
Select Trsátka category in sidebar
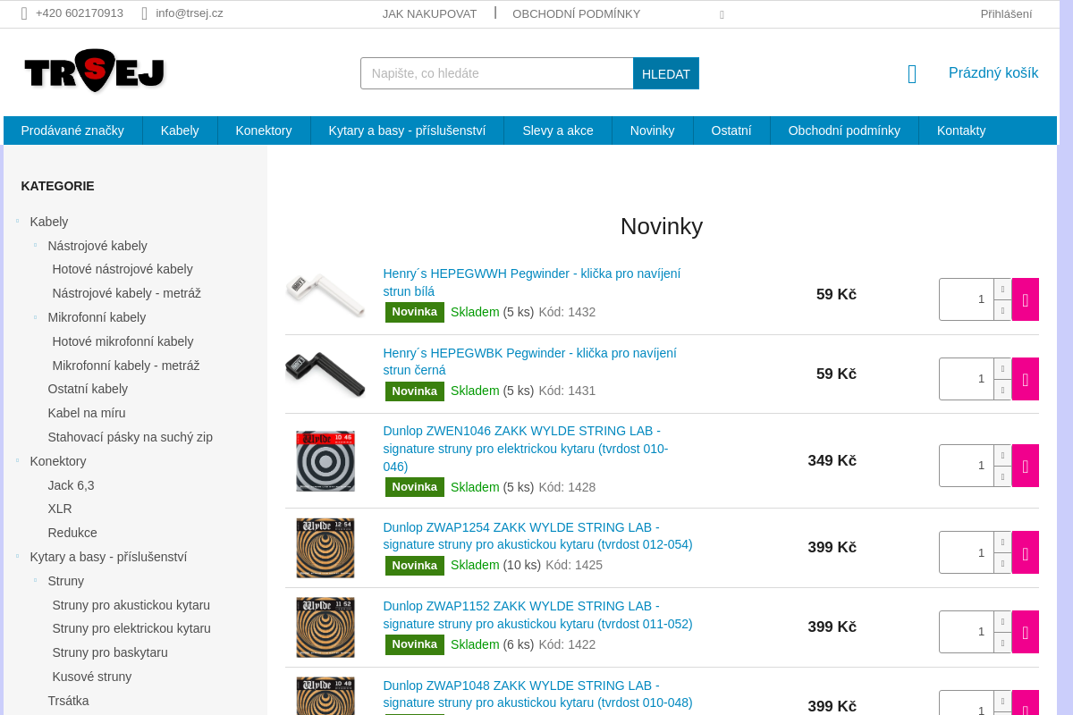click(x=68, y=701)
